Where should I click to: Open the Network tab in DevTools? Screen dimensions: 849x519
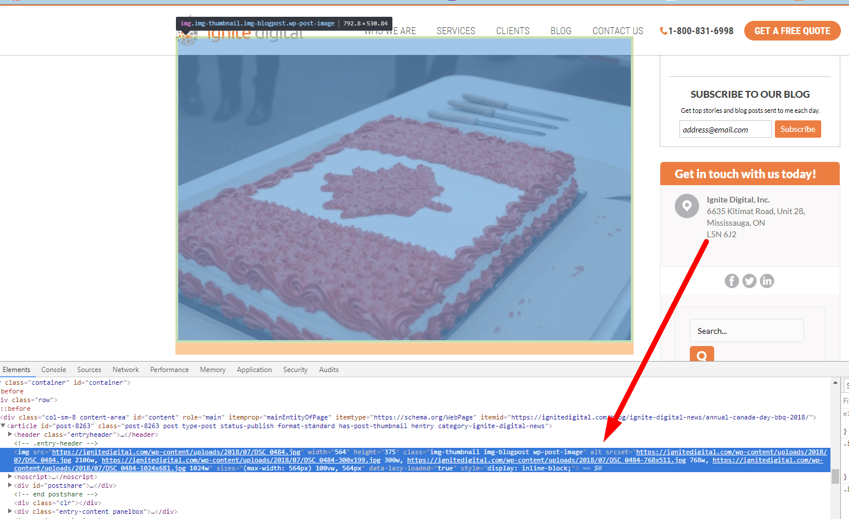(x=126, y=370)
